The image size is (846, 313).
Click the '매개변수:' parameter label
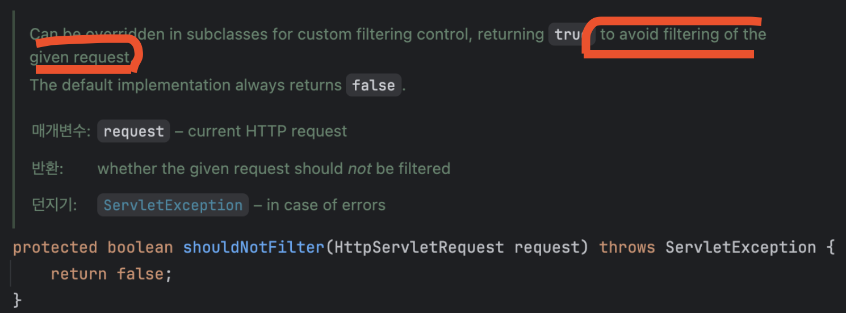[61, 132]
